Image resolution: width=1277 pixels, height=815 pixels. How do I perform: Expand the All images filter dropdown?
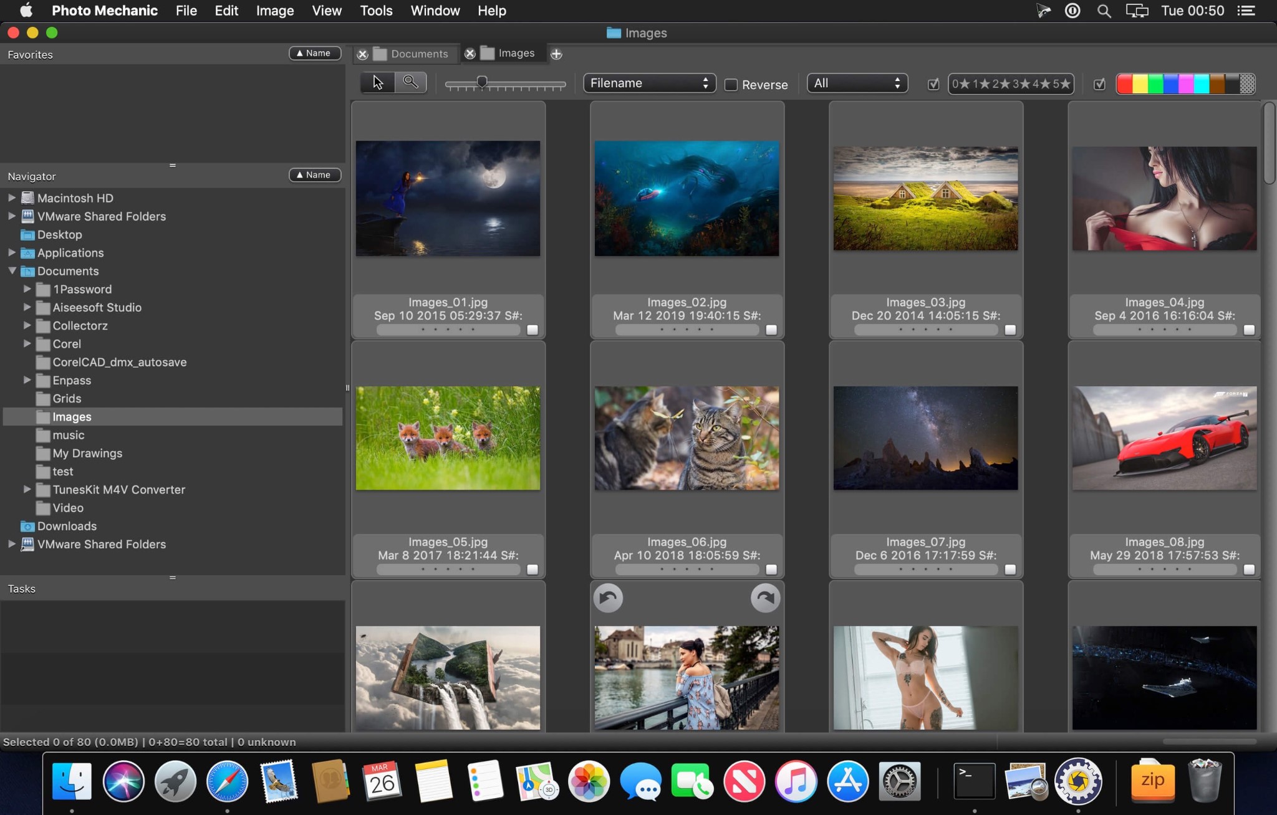tap(854, 83)
